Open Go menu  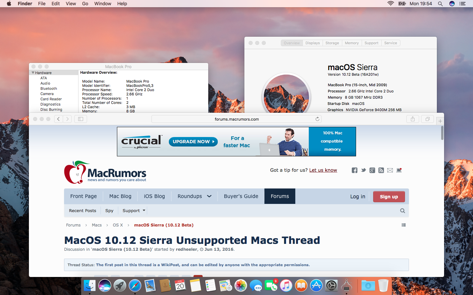coord(85,4)
